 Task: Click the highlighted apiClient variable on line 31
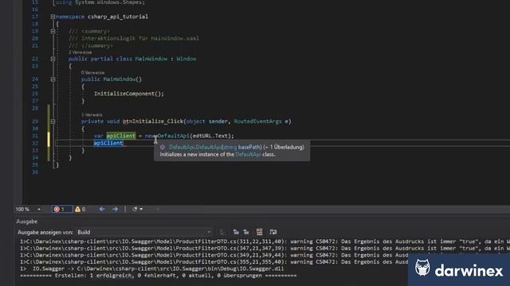[x=120, y=136]
